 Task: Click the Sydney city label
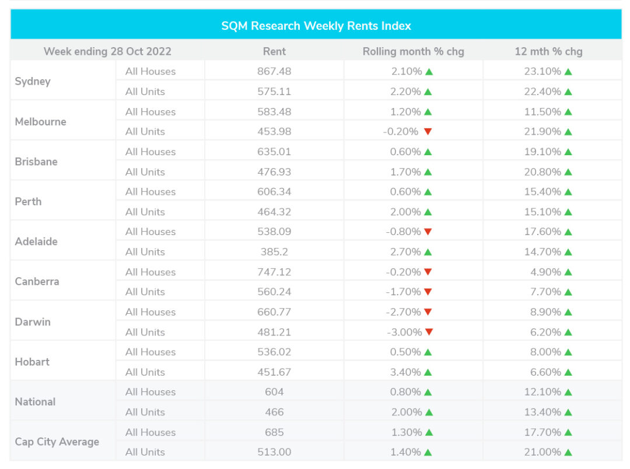click(33, 82)
